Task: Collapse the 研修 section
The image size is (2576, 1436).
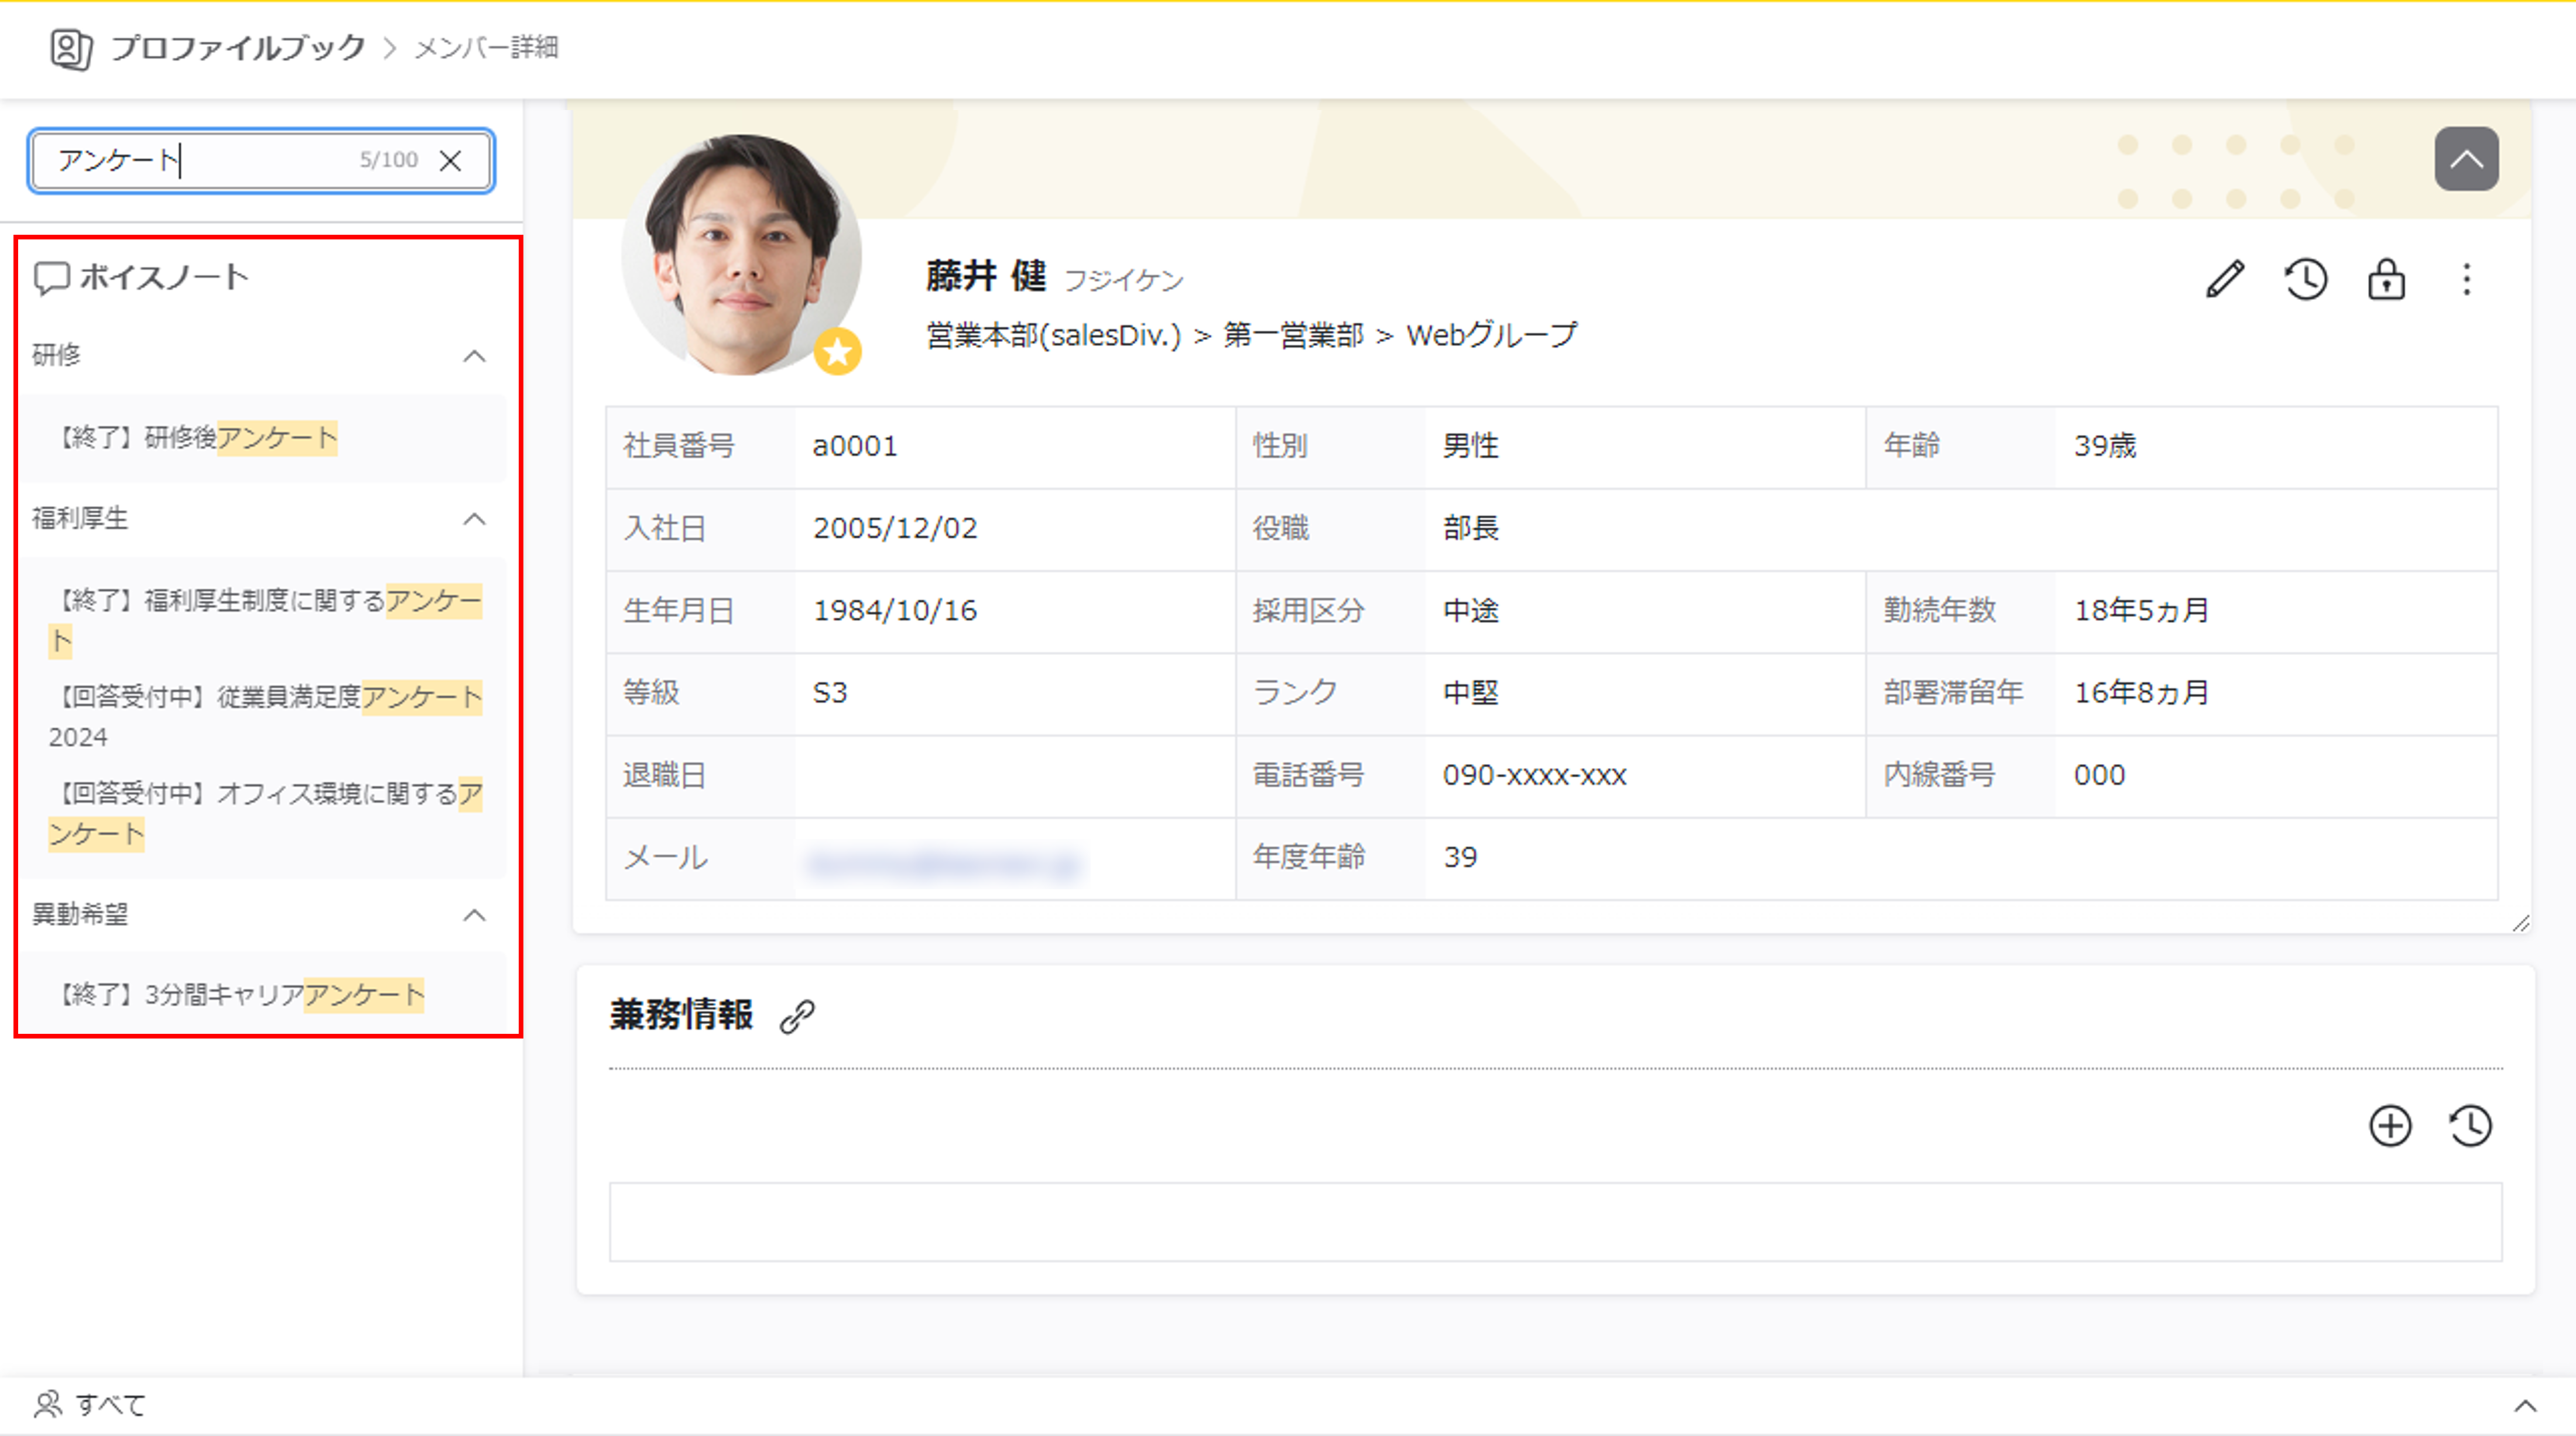Action: point(475,356)
